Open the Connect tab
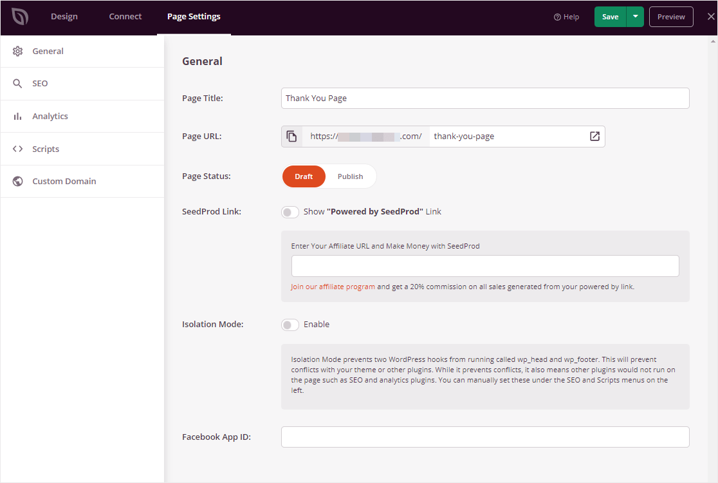 click(125, 17)
